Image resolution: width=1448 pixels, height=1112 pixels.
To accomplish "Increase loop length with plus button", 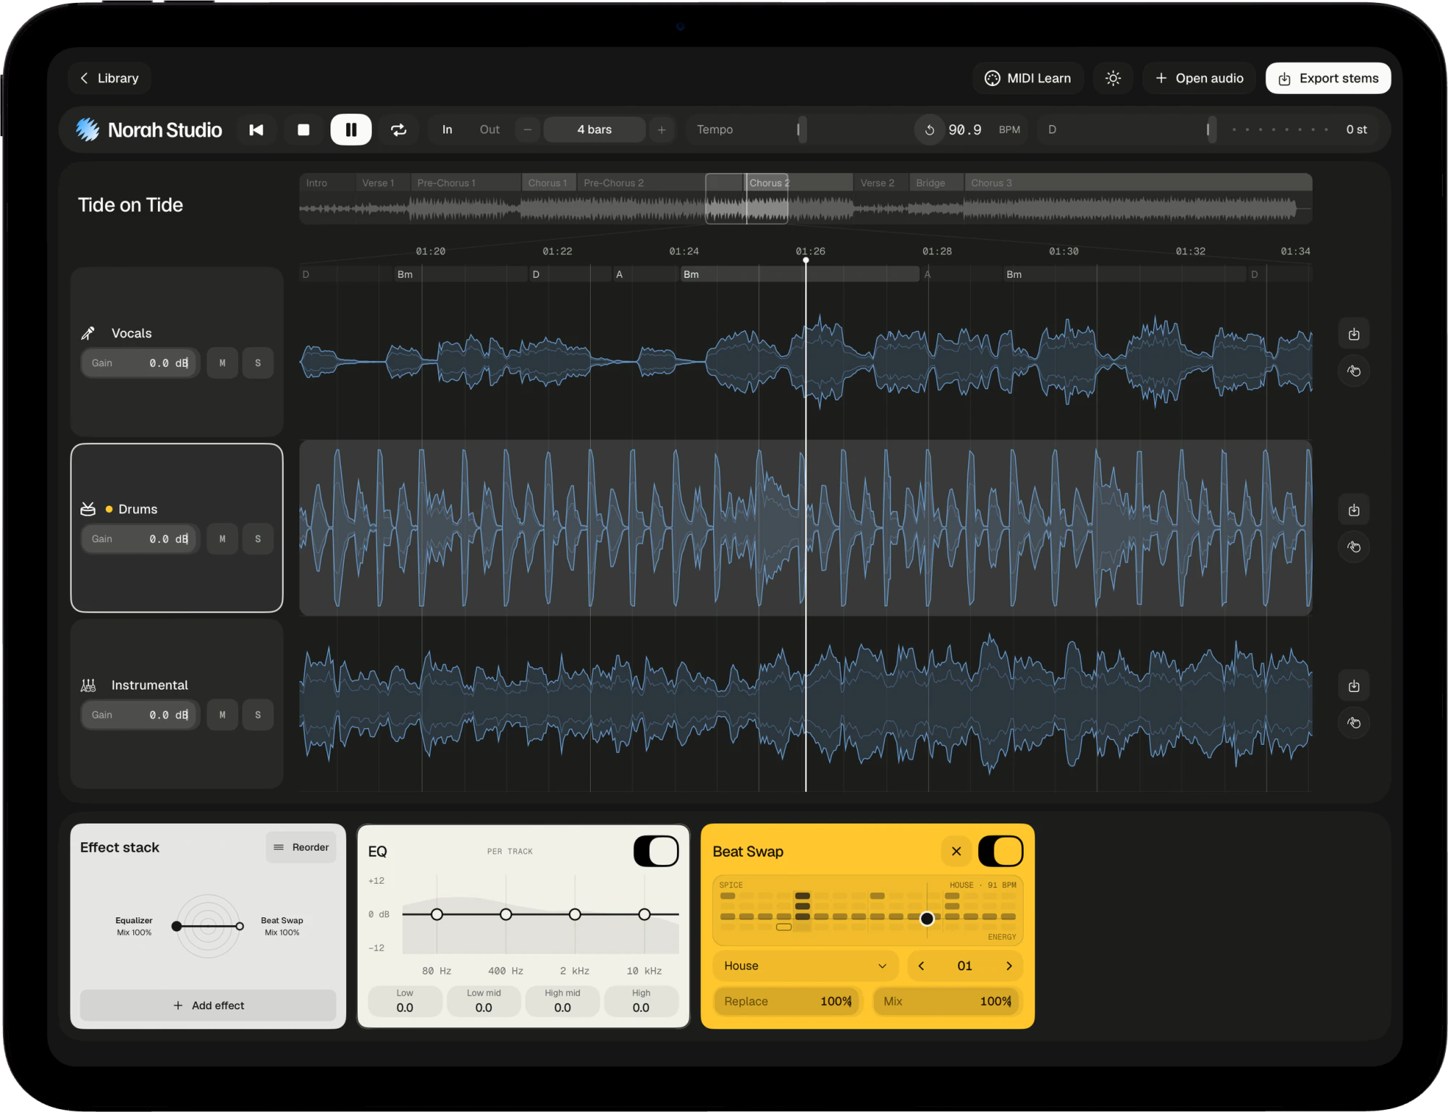I will coord(661,130).
